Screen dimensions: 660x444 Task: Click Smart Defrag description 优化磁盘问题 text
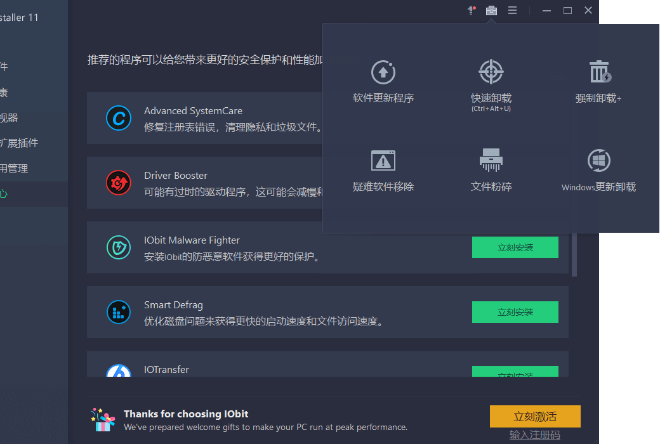click(x=265, y=322)
